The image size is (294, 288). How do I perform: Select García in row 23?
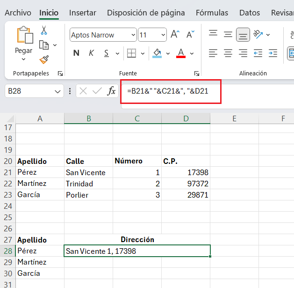(x=40, y=195)
